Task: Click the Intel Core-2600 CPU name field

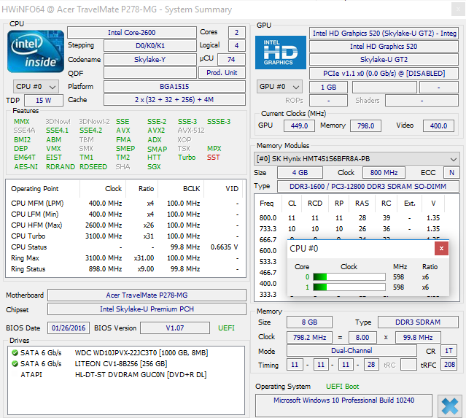Action: click(x=132, y=32)
